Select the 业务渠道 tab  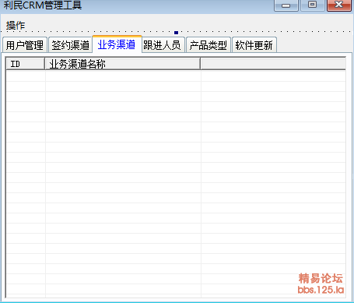(x=117, y=44)
